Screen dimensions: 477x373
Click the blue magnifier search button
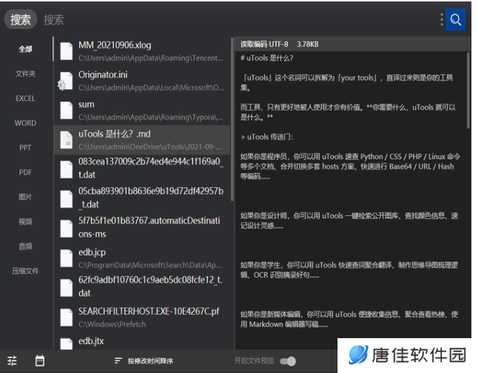point(455,20)
